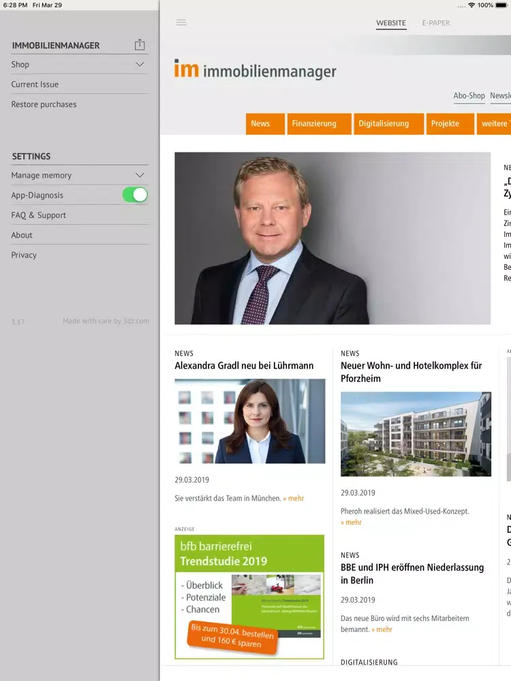Toggle the App-Diagnosis switch

[135, 195]
